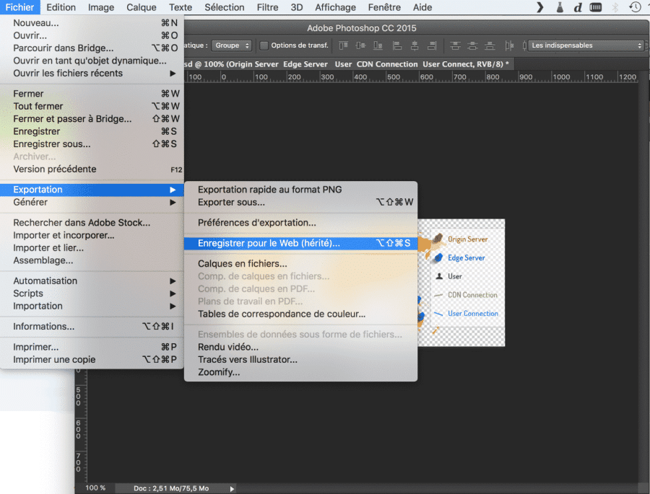Click the align top edges icon
The height and width of the screenshot is (494, 650).
[344, 45]
